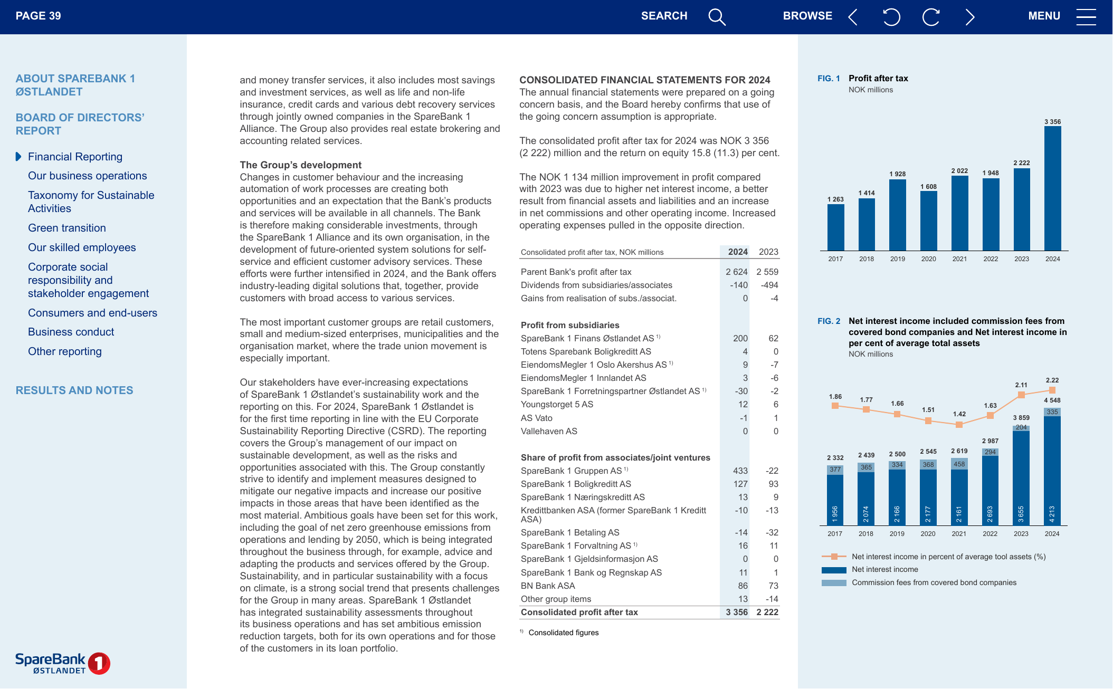Viewport: 1113px width, 689px height.
Task: Click Consolidated Financial Statements for 2024 heading
Action: point(644,80)
